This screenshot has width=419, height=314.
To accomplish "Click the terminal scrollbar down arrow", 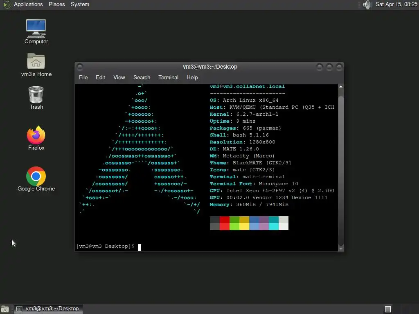I will 341,249.
